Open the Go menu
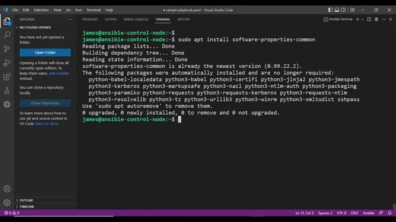The image size is (396, 222). [x=69, y=10]
